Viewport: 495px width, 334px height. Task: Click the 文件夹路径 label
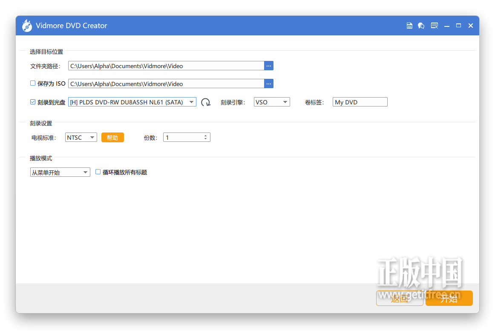click(45, 66)
